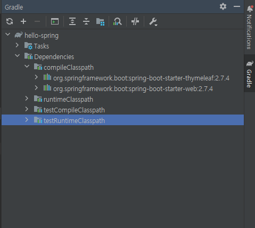Reload all Gradle projects
The image size is (255, 228).
point(10,21)
